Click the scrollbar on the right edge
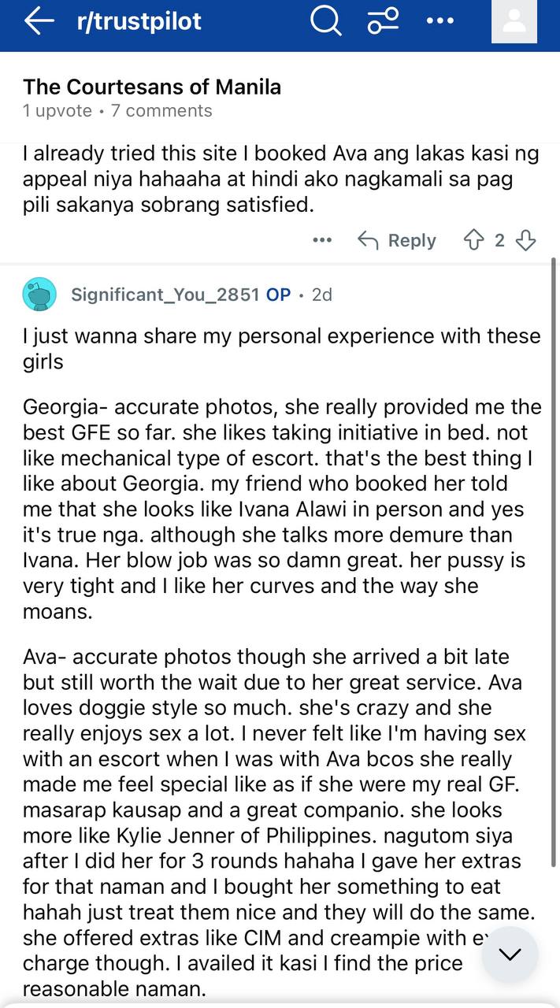The width and height of the screenshot is (560, 1008). tap(554, 472)
